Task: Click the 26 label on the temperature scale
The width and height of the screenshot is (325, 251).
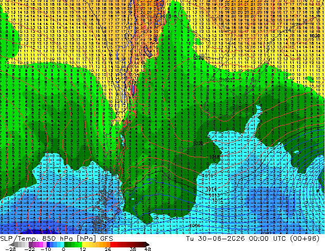Action: [x=108, y=249]
